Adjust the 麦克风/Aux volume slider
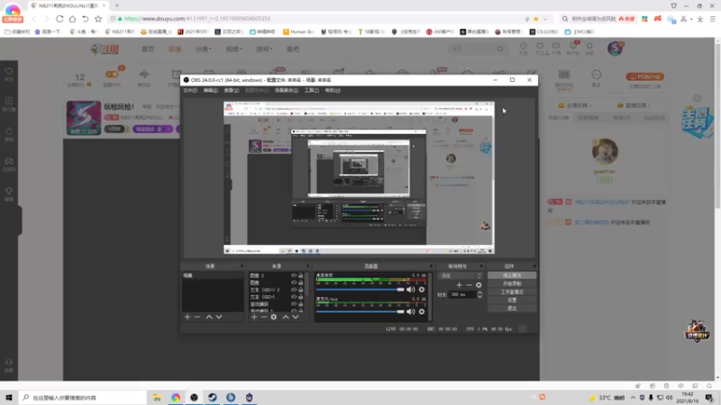Image resolution: width=721 pixels, height=405 pixels. (360, 311)
